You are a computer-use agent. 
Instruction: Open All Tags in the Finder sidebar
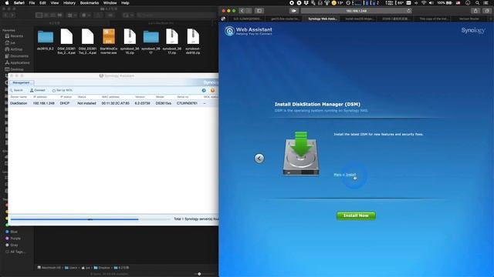[x=15, y=252]
